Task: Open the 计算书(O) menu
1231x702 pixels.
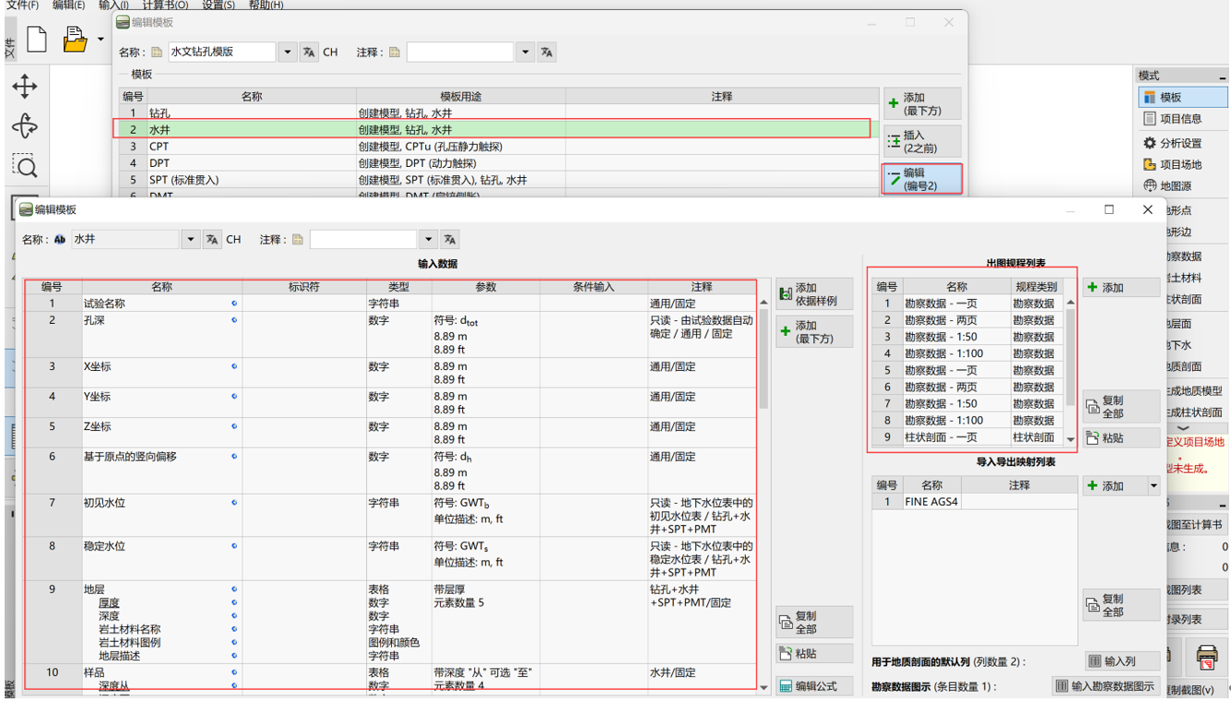Action: click(165, 5)
